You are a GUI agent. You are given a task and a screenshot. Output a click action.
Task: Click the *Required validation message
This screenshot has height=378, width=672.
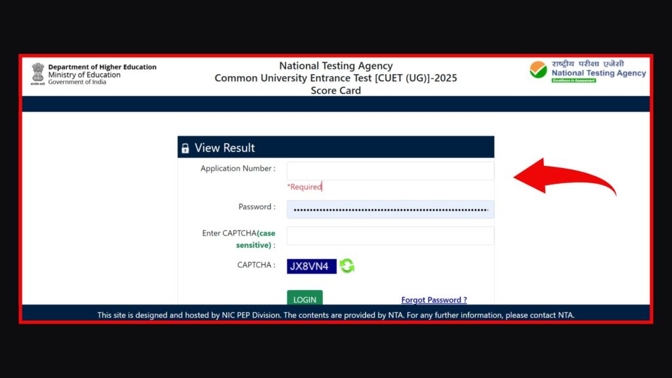point(304,187)
